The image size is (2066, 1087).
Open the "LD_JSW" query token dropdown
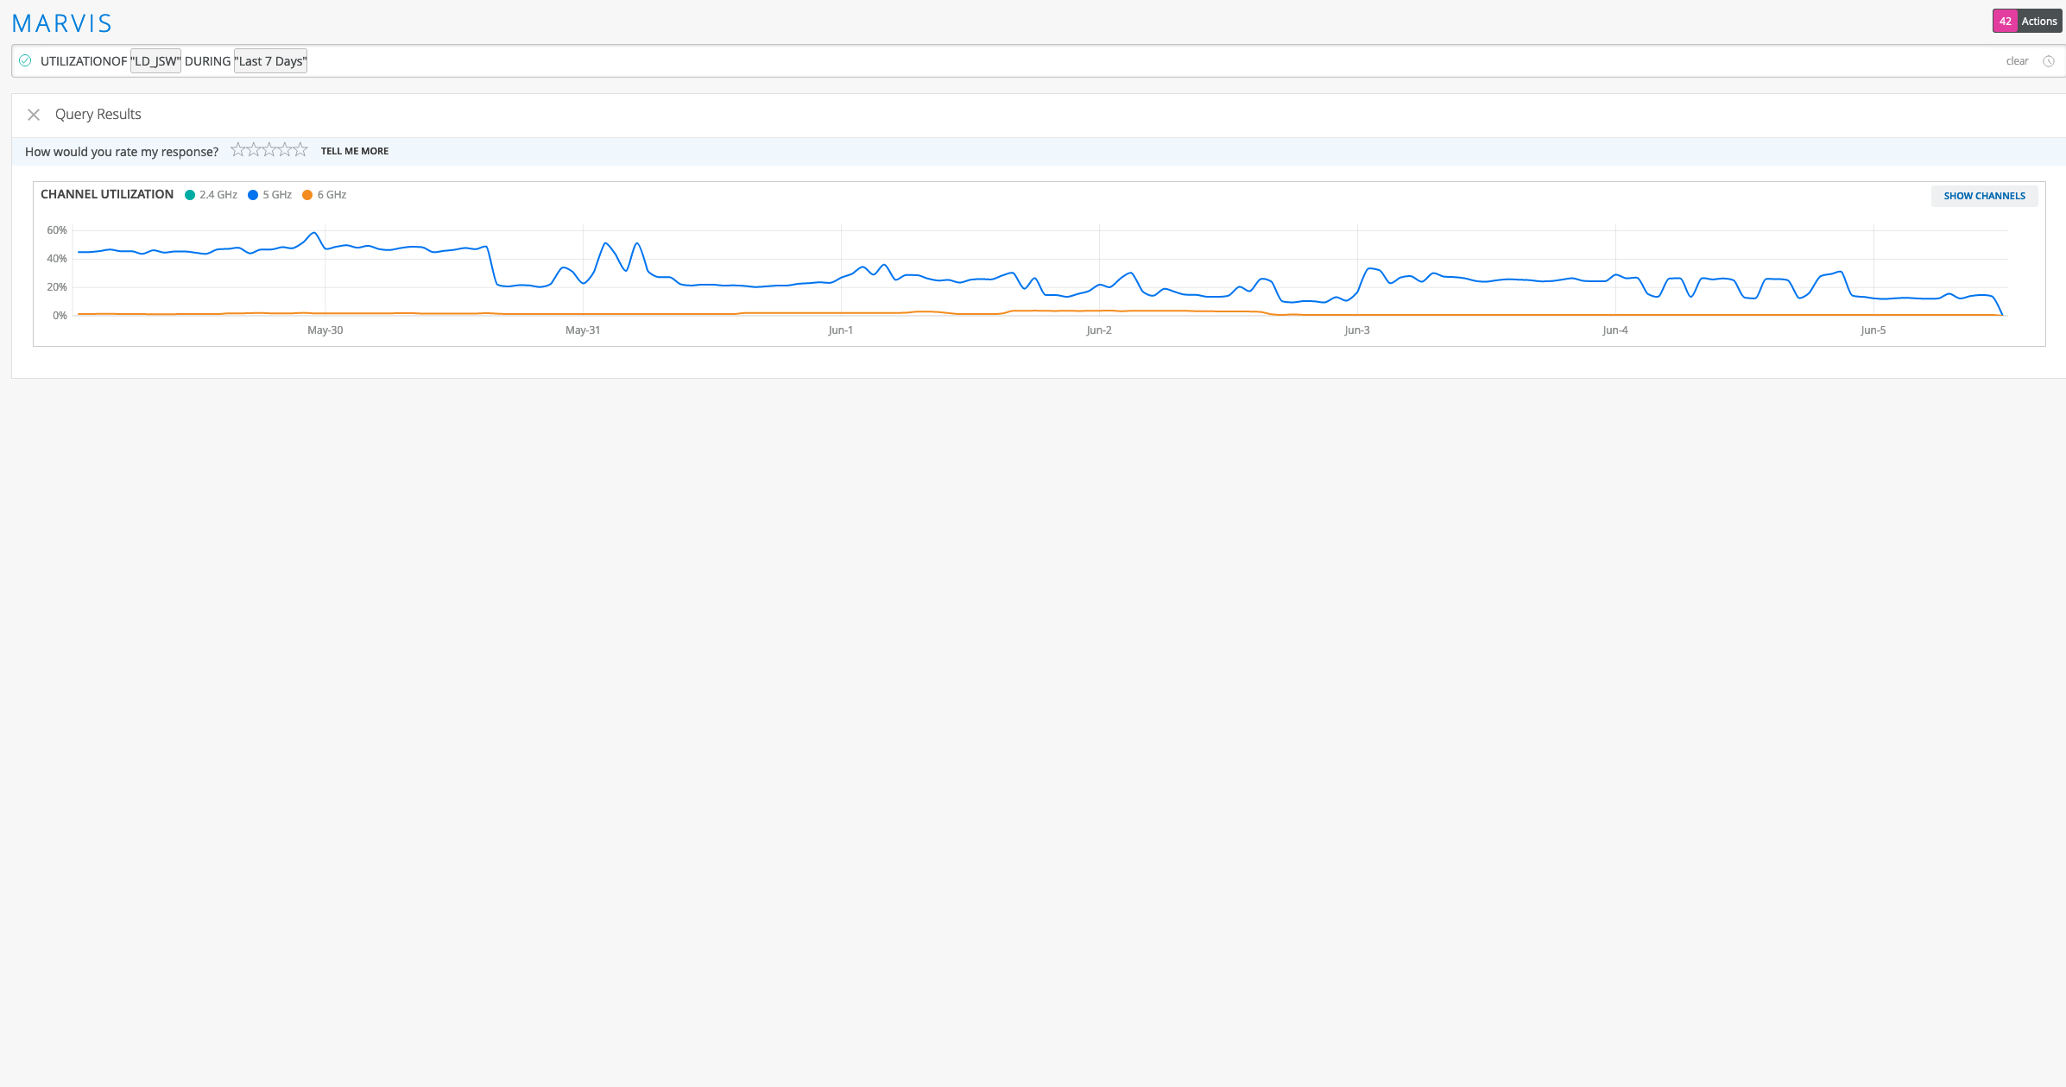coord(155,61)
